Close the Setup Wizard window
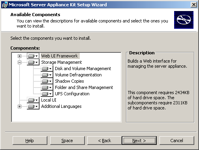 tap(194, 5)
